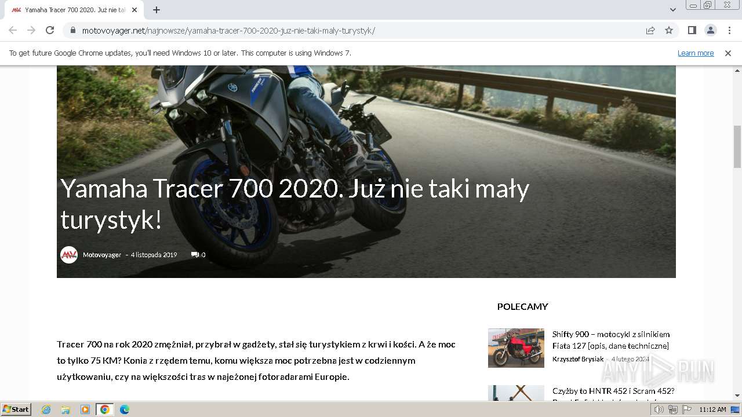Image resolution: width=742 pixels, height=417 pixels.
Task: Click the address bar URL field
Action: point(354,31)
